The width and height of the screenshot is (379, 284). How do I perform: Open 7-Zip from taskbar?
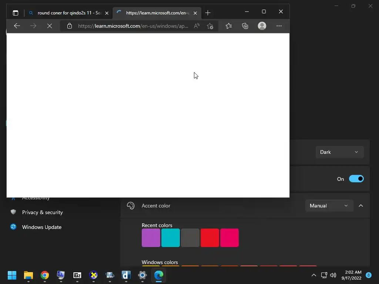click(x=77, y=275)
